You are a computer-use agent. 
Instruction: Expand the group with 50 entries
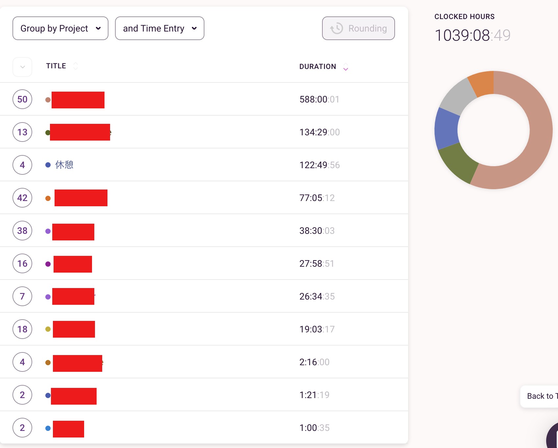point(22,99)
